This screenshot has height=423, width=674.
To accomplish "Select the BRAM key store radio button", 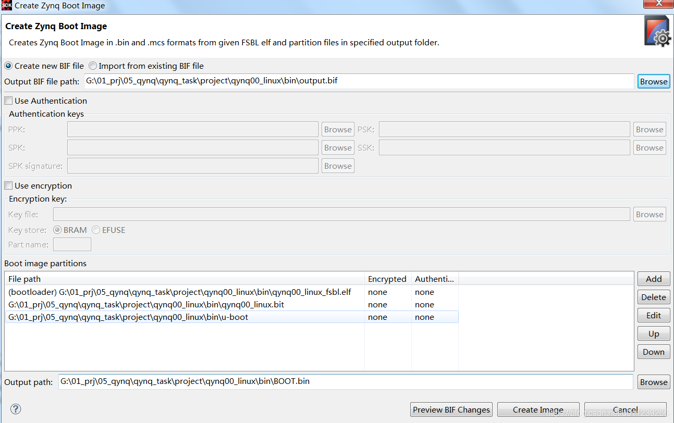I will pyautogui.click(x=70, y=230).
